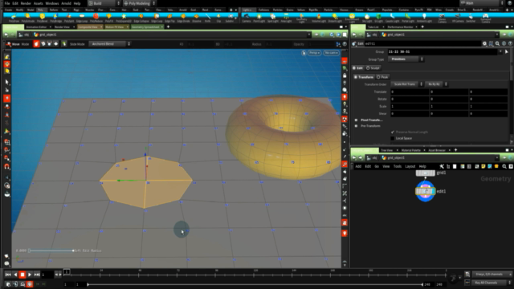Open the Group field dropdown arrow
This screenshot has height=289, width=514.
point(500,51)
